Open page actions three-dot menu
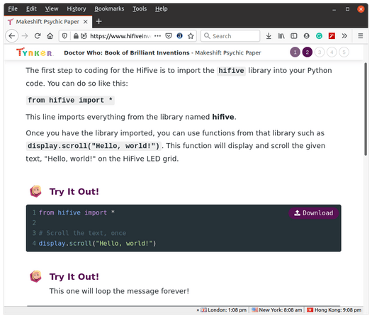The width and height of the screenshot is (372, 318). click(157, 36)
